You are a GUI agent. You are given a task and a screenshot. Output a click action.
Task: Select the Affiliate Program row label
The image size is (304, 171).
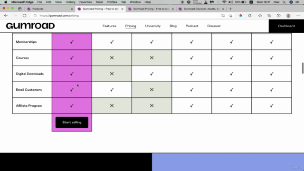28,105
